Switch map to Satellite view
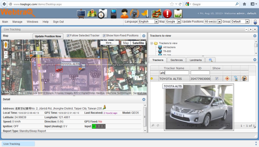The image size is (259, 147). 138,43
